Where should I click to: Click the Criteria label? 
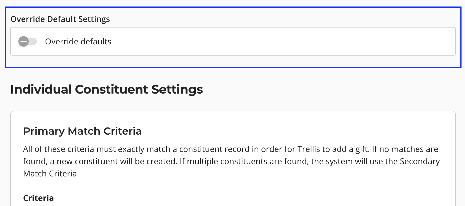coord(38,198)
